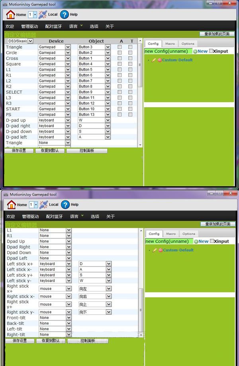Open 欢迎 menu in top window
The height and width of the screenshot is (366, 239).
pos(10,26)
